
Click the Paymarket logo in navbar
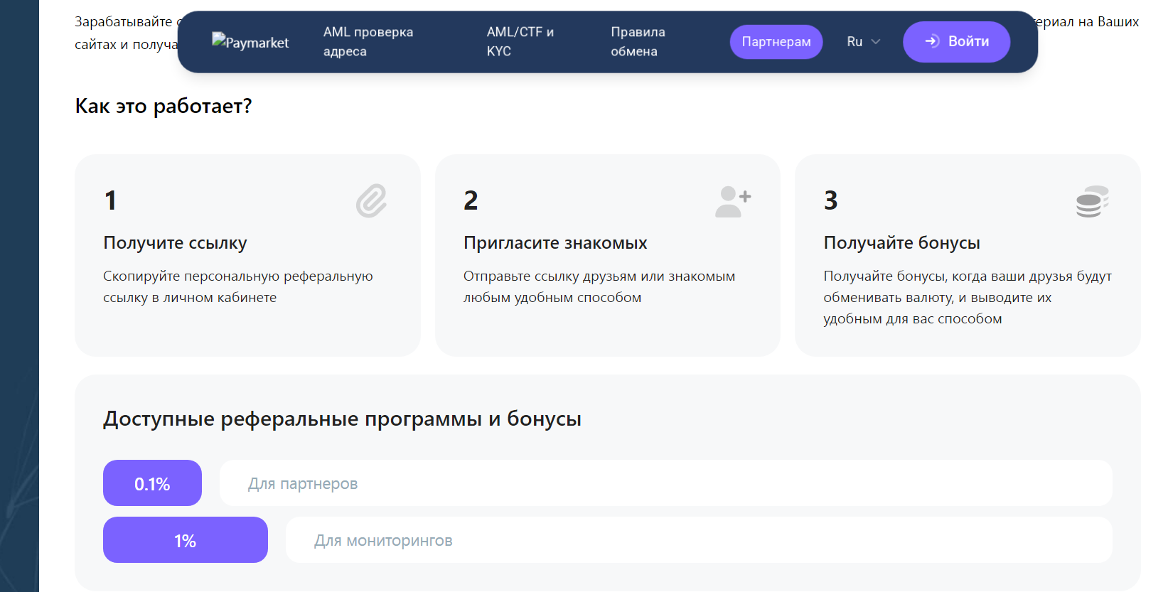pos(250,42)
